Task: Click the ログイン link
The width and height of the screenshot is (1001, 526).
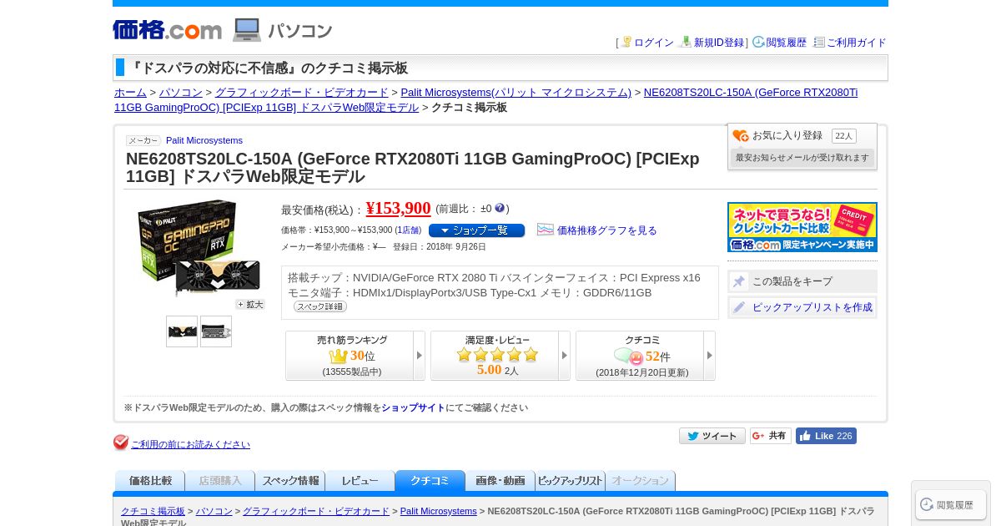Action: (x=654, y=43)
